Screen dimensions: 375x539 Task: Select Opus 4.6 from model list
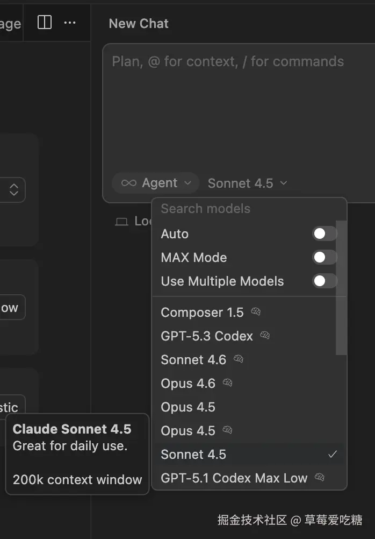tap(188, 384)
